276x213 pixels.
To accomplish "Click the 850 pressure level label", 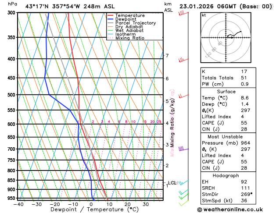I will pos(12,180).
